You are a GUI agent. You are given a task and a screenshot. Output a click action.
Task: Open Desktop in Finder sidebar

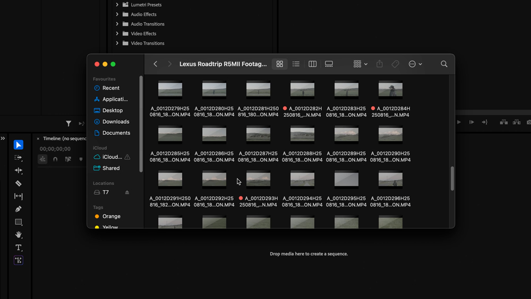point(108,110)
